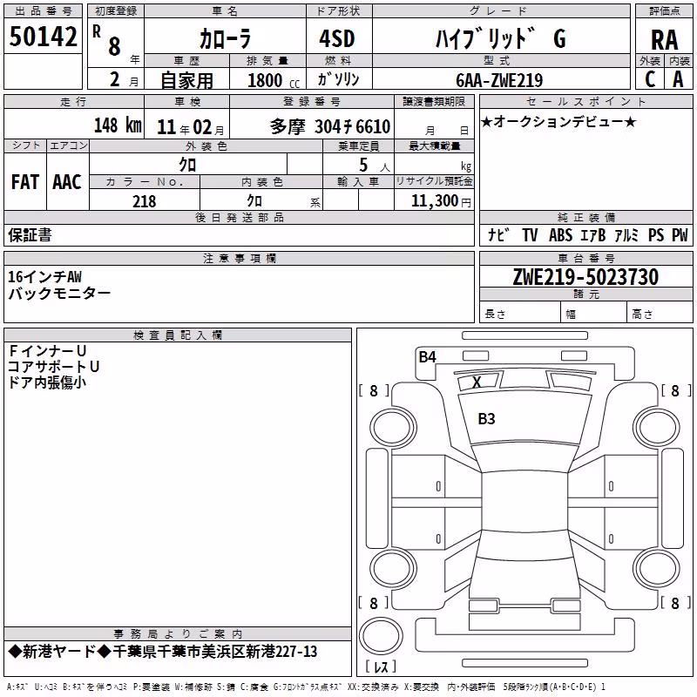Viewport: 697px width, 697px height.
Task: Select the 長さ dimension field
Action: (x=519, y=314)
